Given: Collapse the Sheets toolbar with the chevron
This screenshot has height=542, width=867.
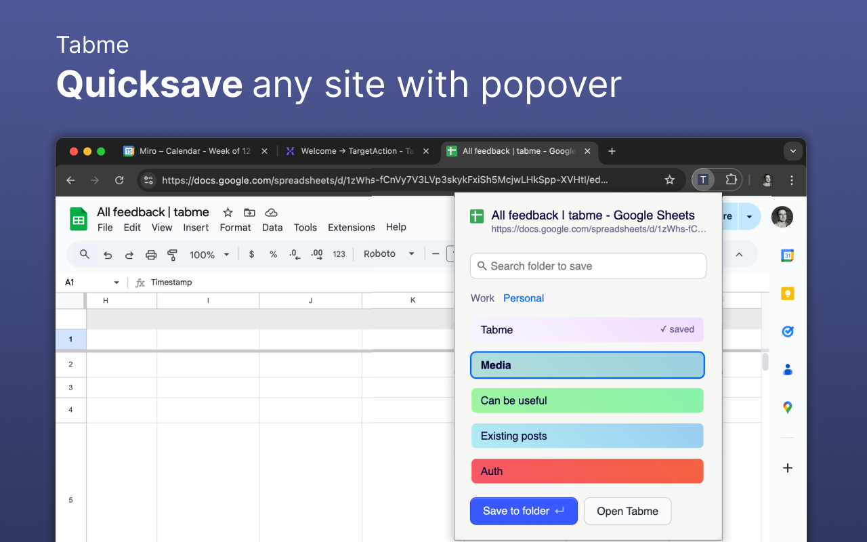Looking at the screenshot, I should (x=739, y=255).
